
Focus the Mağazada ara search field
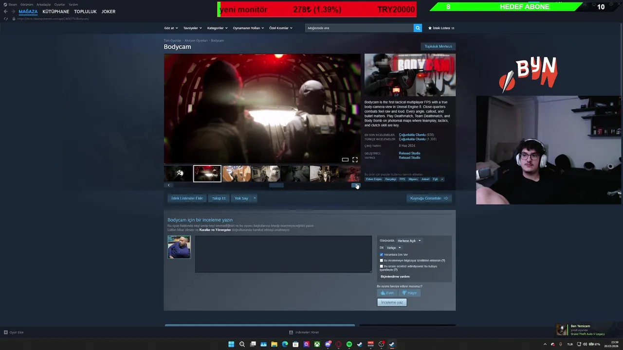point(359,28)
